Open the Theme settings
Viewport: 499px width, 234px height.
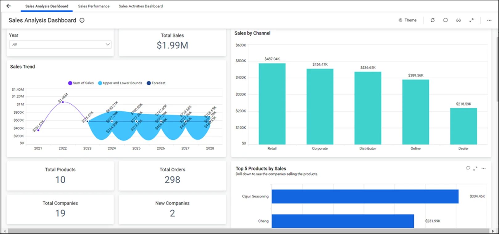407,20
